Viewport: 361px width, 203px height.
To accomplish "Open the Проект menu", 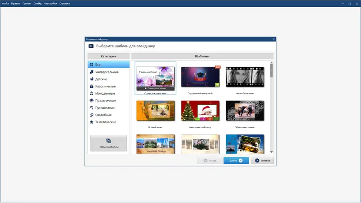I will click(x=27, y=4).
